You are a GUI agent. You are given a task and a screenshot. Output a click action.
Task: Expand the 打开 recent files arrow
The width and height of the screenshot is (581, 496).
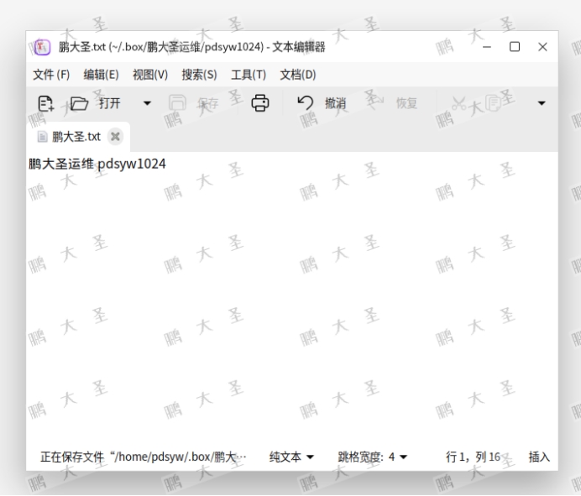148,103
